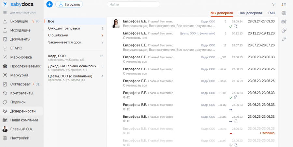This screenshot has height=147, width=293.
Task: Click the Маркировка scan icon
Action: coord(5,57)
